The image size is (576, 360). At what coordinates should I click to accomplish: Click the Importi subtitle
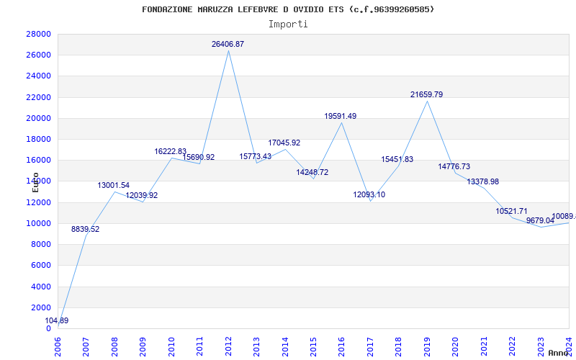(288, 24)
